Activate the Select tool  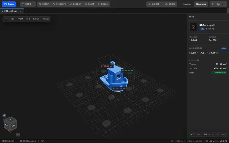click(x=44, y=4)
